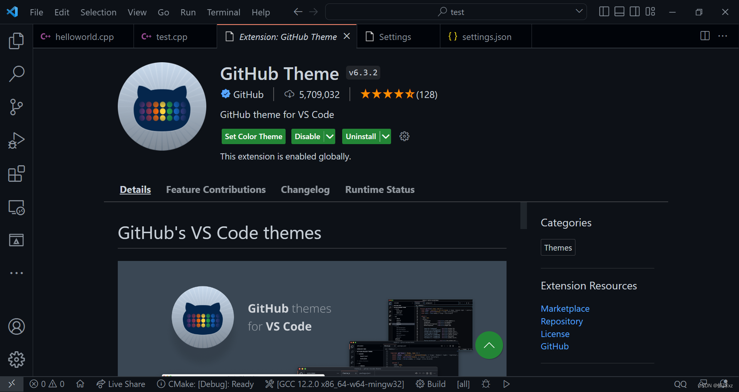The width and height of the screenshot is (739, 392).
Task: Click the errors and warnings status indicator
Action: pyautogui.click(x=47, y=384)
